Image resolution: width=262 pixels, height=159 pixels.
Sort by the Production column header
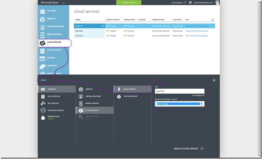[x=129, y=20]
